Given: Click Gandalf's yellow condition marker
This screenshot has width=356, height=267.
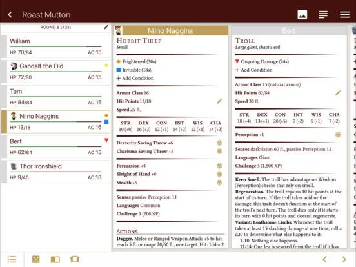Looking at the screenshot, I should [106, 65].
